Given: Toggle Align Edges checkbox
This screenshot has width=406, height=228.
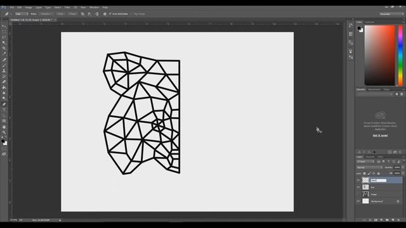Looking at the screenshot, I should [x=131, y=14].
